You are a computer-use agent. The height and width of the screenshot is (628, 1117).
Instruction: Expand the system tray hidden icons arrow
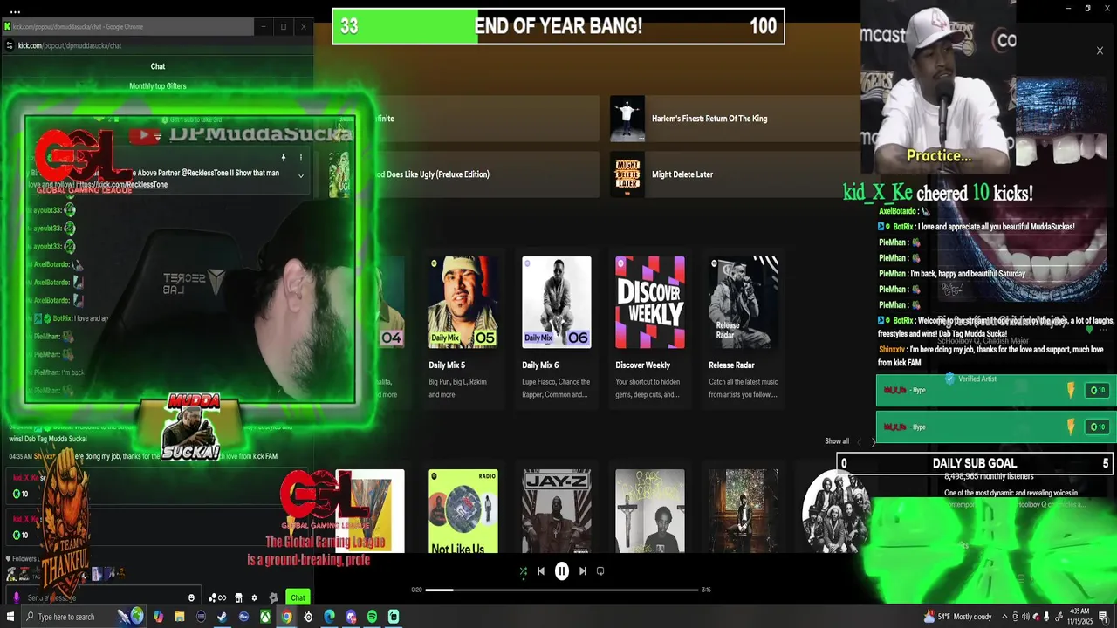pos(1004,617)
